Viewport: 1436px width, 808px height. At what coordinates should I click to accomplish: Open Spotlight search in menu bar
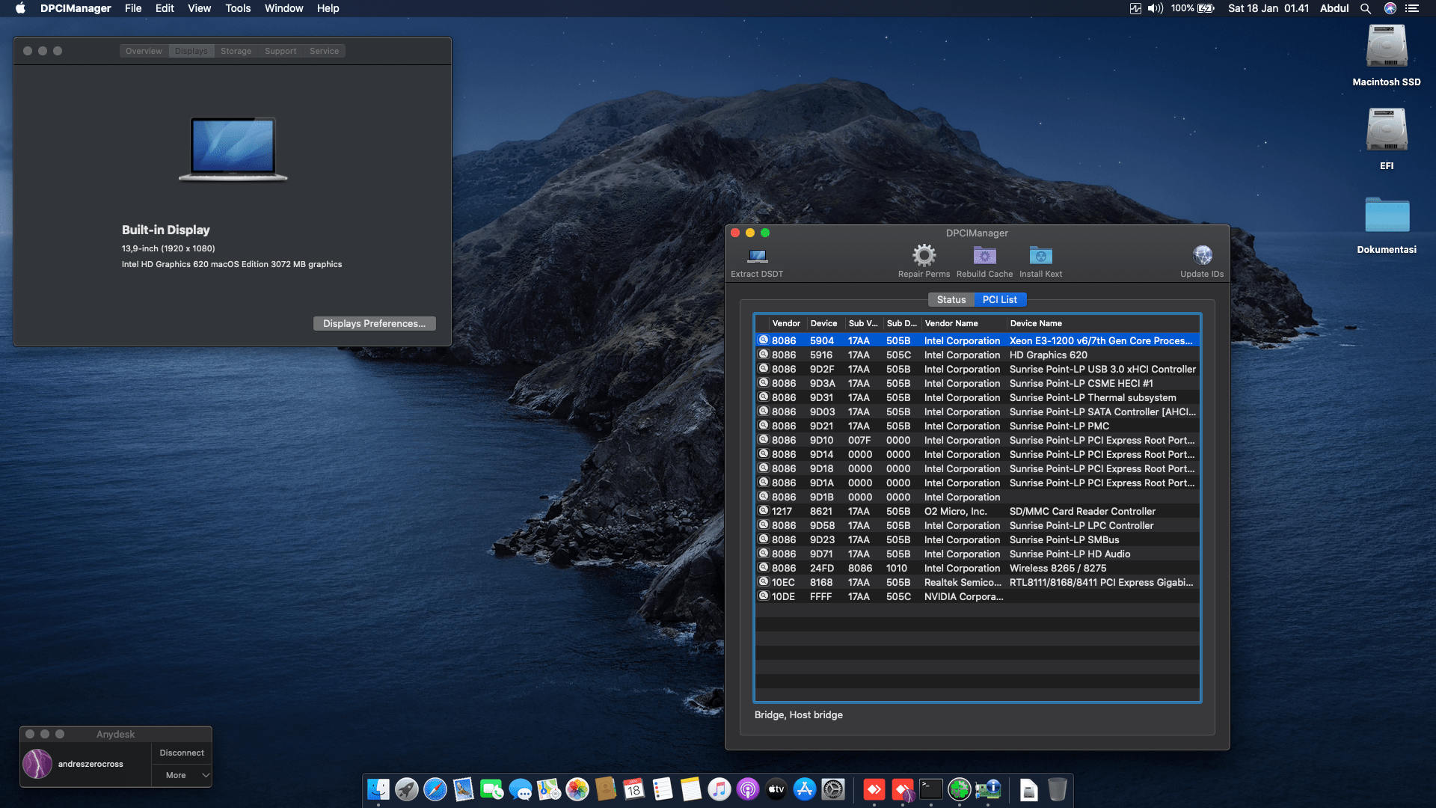point(1366,8)
